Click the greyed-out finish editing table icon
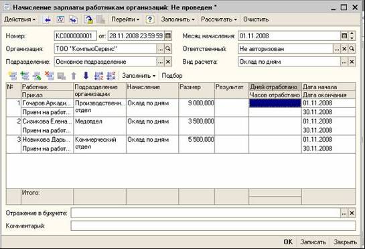Image resolution: width=365 pixels, height=249 pixels. 62,76
